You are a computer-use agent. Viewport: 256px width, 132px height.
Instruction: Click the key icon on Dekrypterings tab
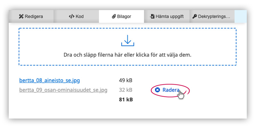195,16
